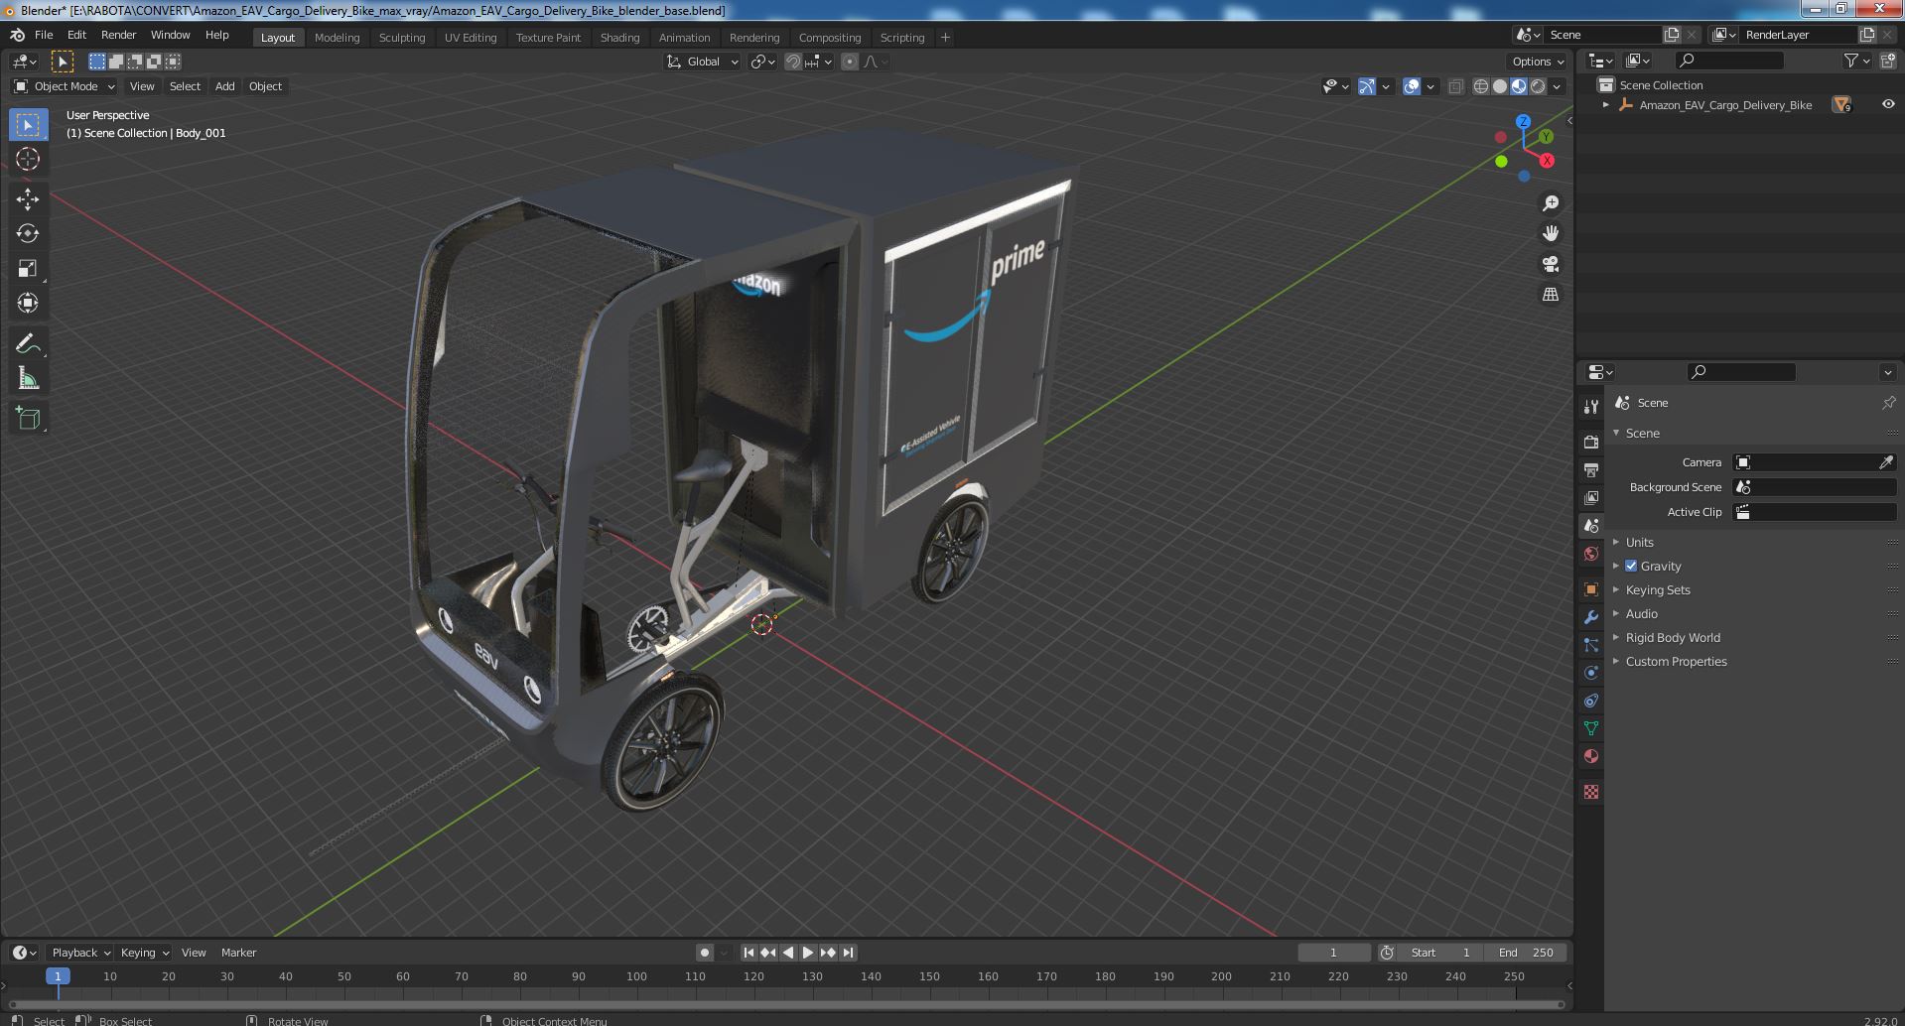The width and height of the screenshot is (1905, 1026).
Task: Open the World properties tab
Action: pyautogui.click(x=1591, y=554)
